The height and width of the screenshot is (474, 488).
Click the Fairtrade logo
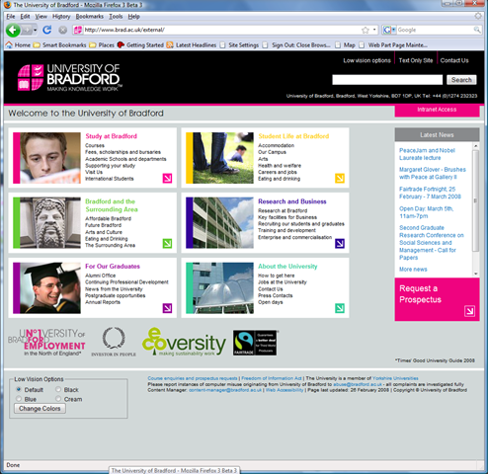255,343
